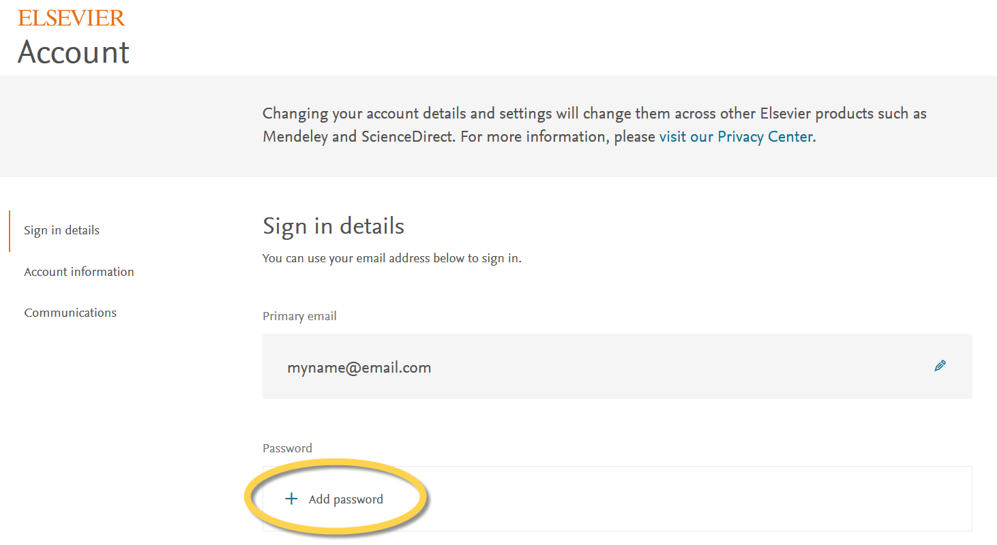Click the plus icon beside Add password

pos(291,499)
